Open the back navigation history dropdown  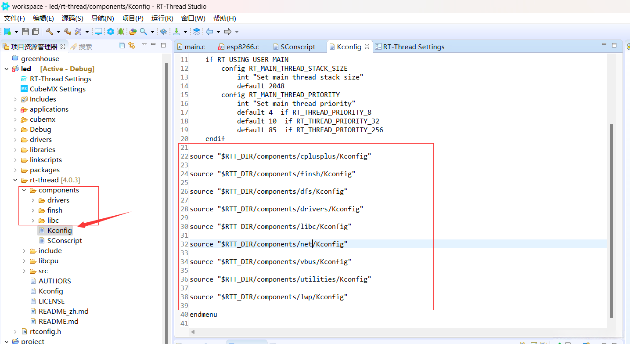[x=218, y=32]
